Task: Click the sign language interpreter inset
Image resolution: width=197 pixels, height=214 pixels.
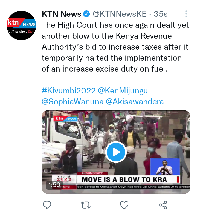Action: (x=165, y=167)
